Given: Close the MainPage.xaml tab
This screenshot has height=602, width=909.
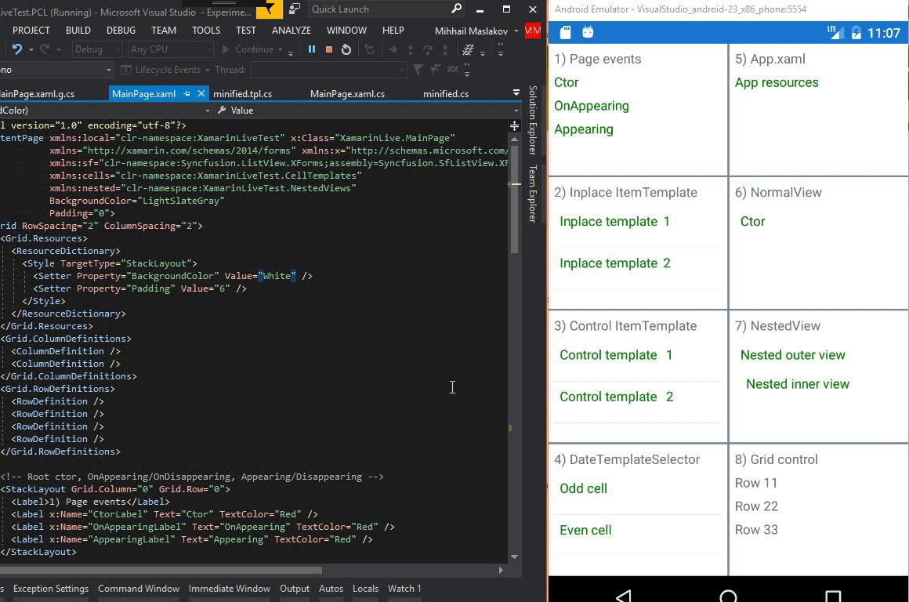Looking at the screenshot, I should click(x=201, y=93).
